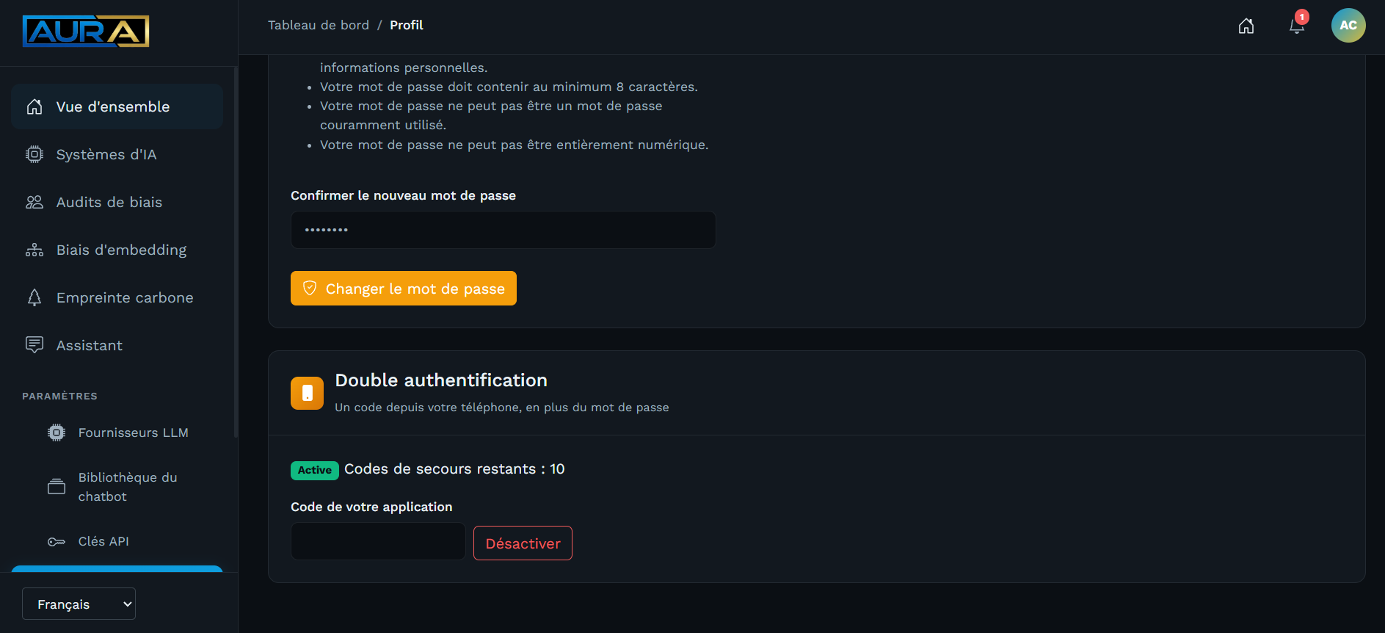
Task: Click the shield icon on Changer le mot de passe
Action: [310, 288]
